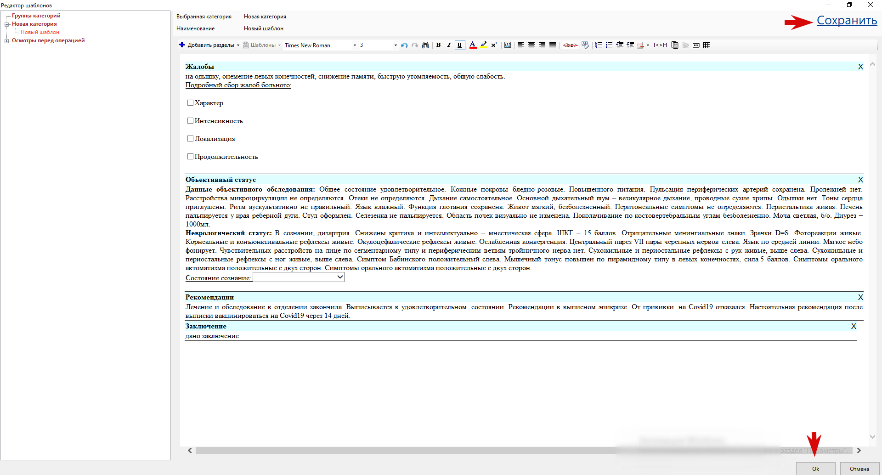882x475 pixels.
Task: Pick the red font color swatch
Action: pos(473,45)
